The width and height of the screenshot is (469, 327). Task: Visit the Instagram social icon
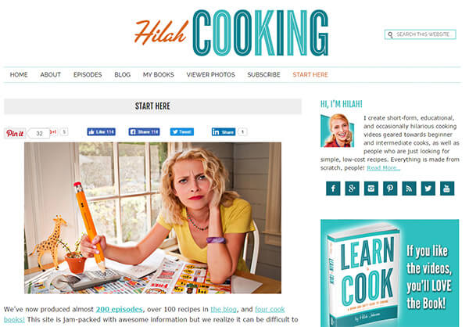point(371,189)
